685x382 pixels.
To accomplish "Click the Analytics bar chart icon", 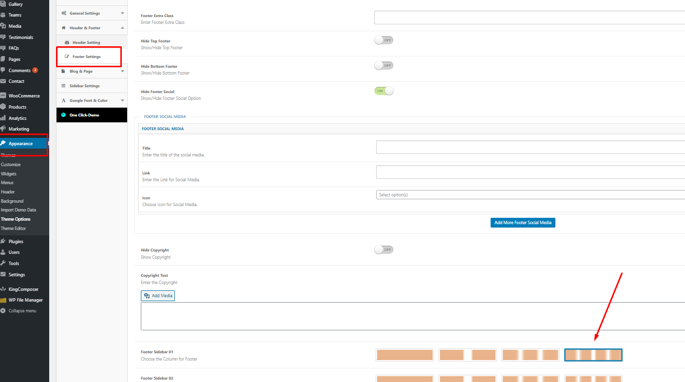I will (x=3, y=118).
